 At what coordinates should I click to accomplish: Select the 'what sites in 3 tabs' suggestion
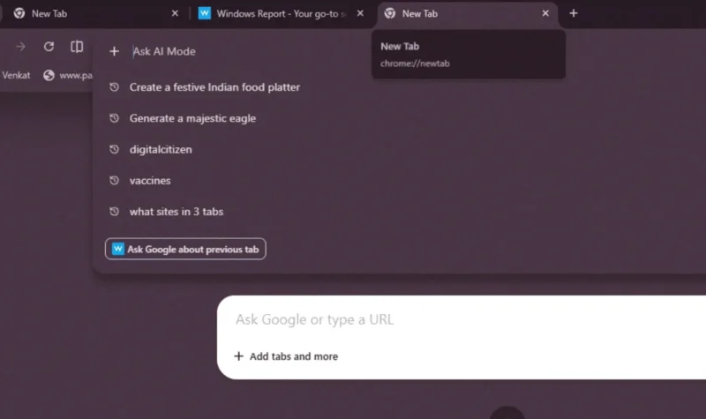182,212
